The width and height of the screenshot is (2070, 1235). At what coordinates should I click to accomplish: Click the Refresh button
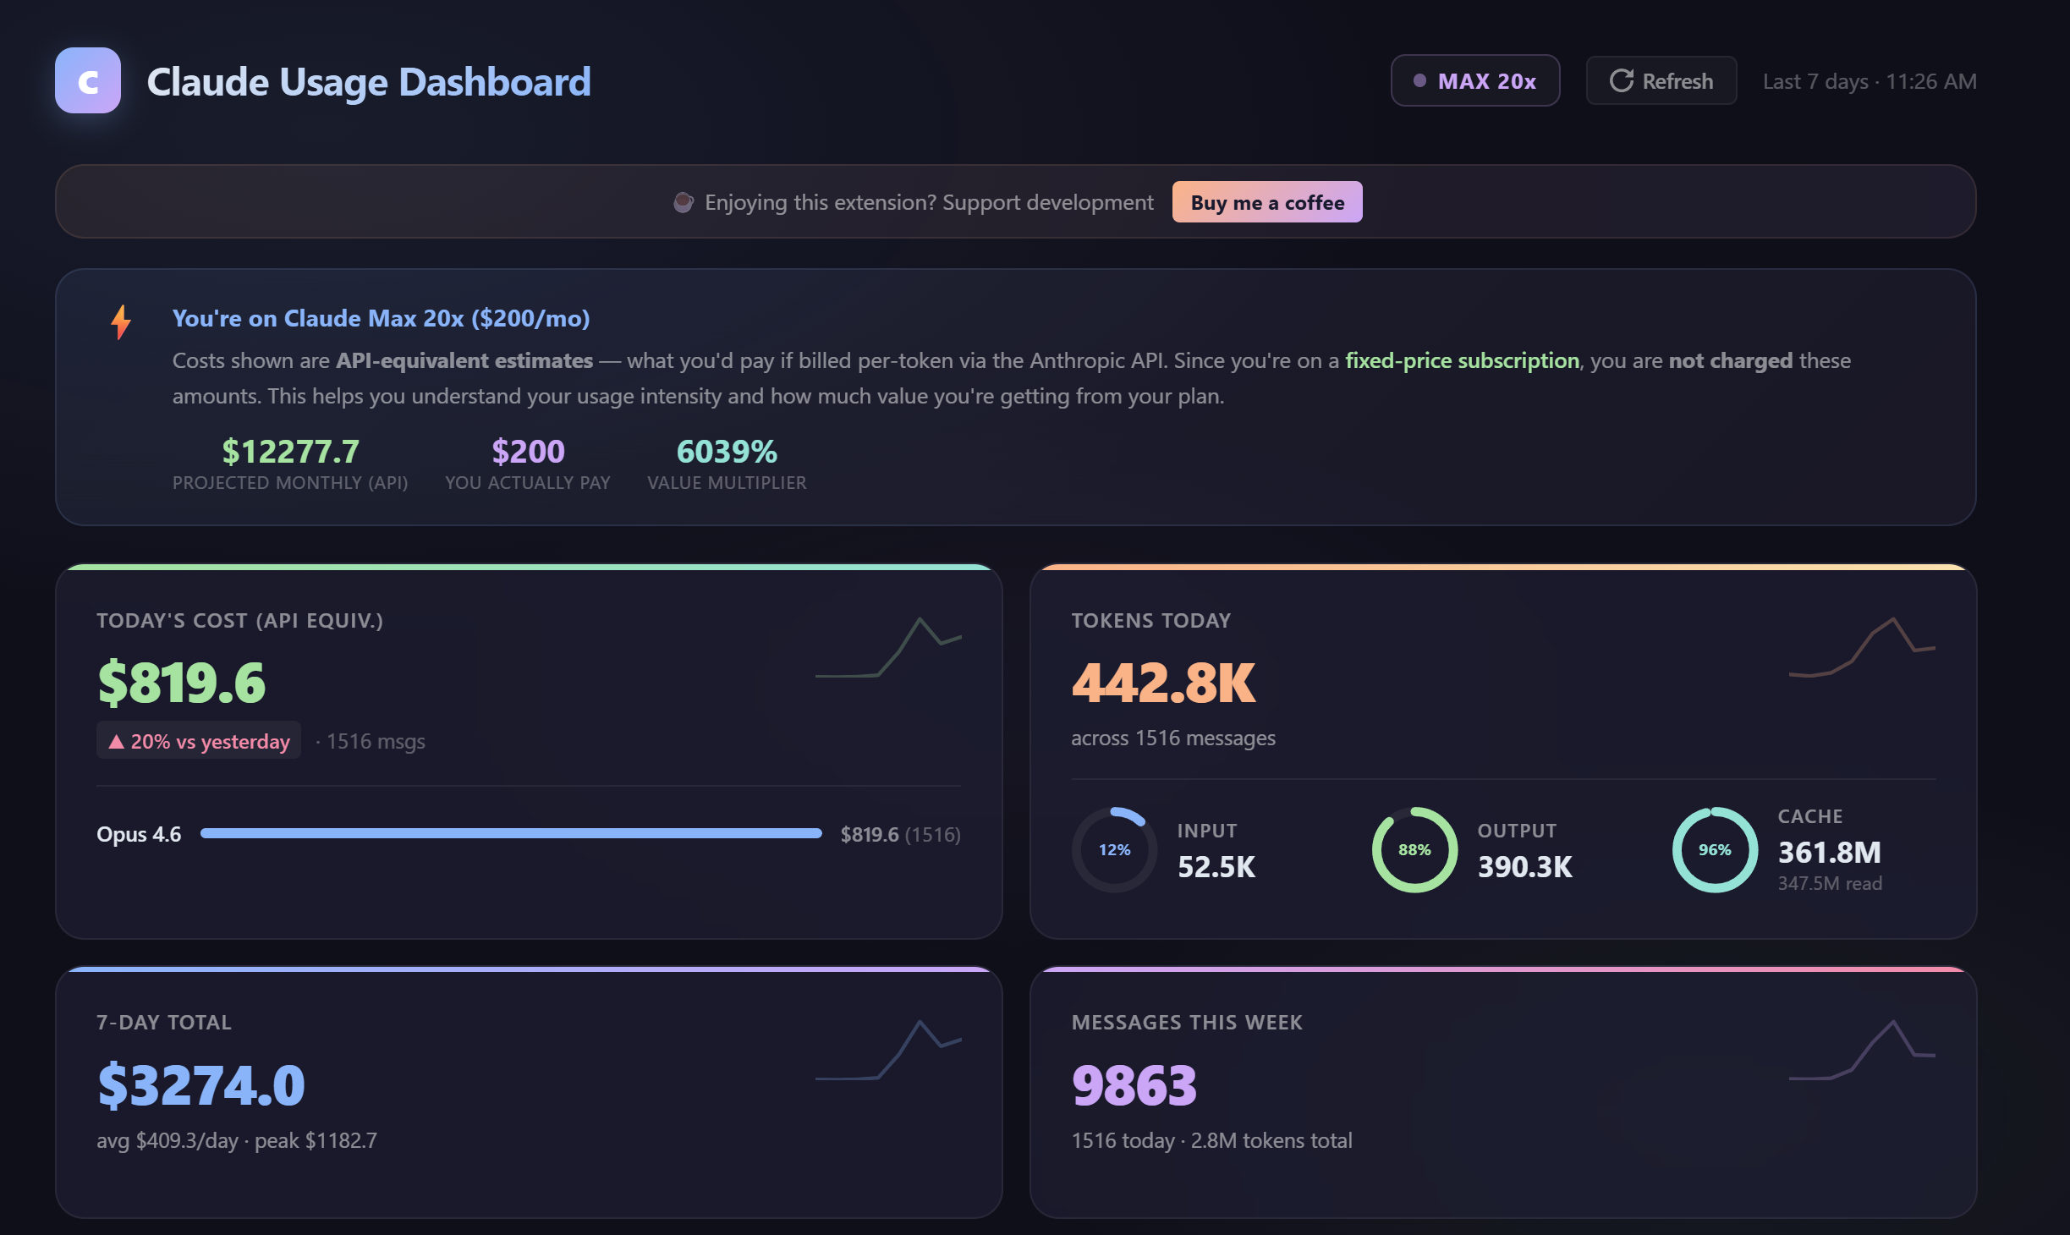point(1661,80)
